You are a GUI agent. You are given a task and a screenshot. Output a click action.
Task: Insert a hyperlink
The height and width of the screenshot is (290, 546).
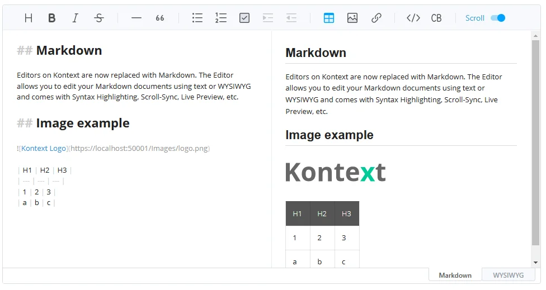[x=376, y=18]
